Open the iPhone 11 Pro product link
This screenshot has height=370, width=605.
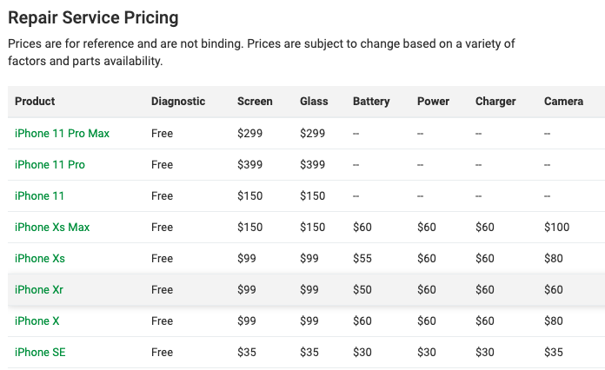click(x=50, y=164)
